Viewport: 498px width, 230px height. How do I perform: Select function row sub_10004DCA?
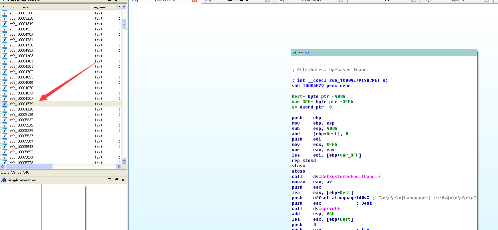tap(61, 98)
